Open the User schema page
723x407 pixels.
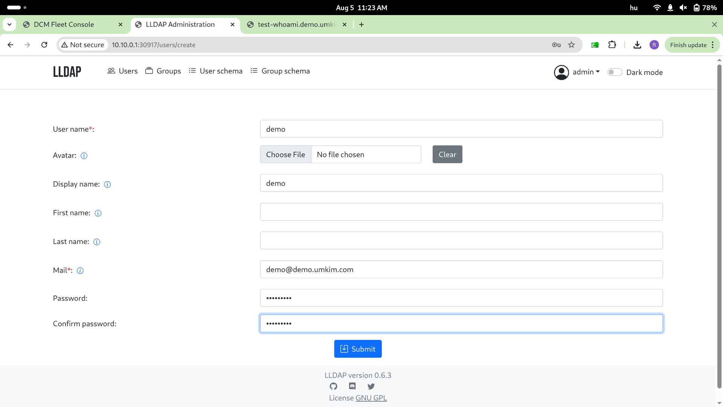[x=215, y=71]
